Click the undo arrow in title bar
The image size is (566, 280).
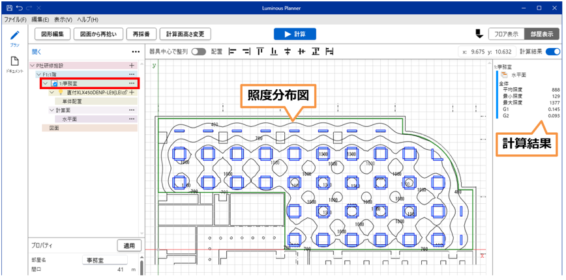[19, 7]
